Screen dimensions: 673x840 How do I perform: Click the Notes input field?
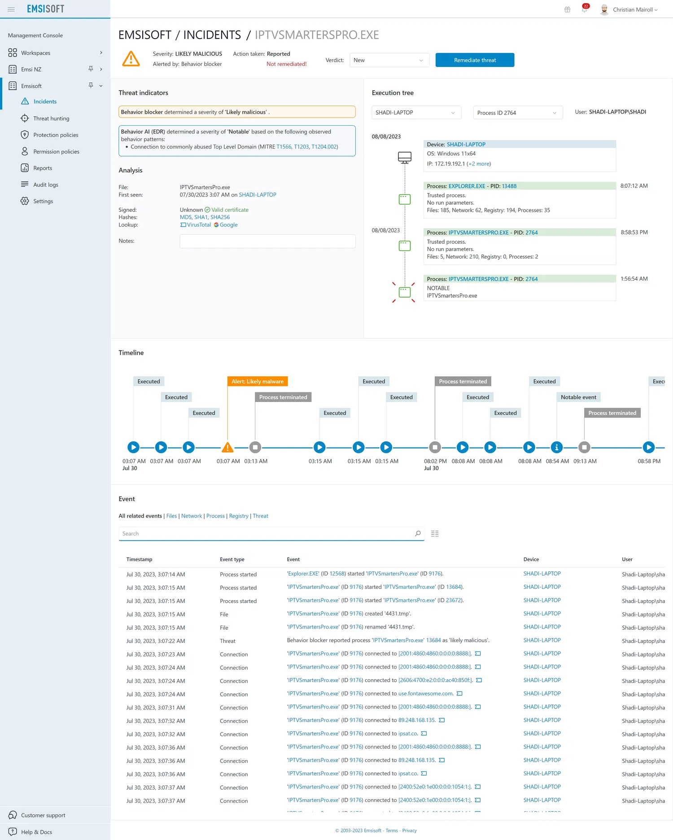[x=267, y=241]
